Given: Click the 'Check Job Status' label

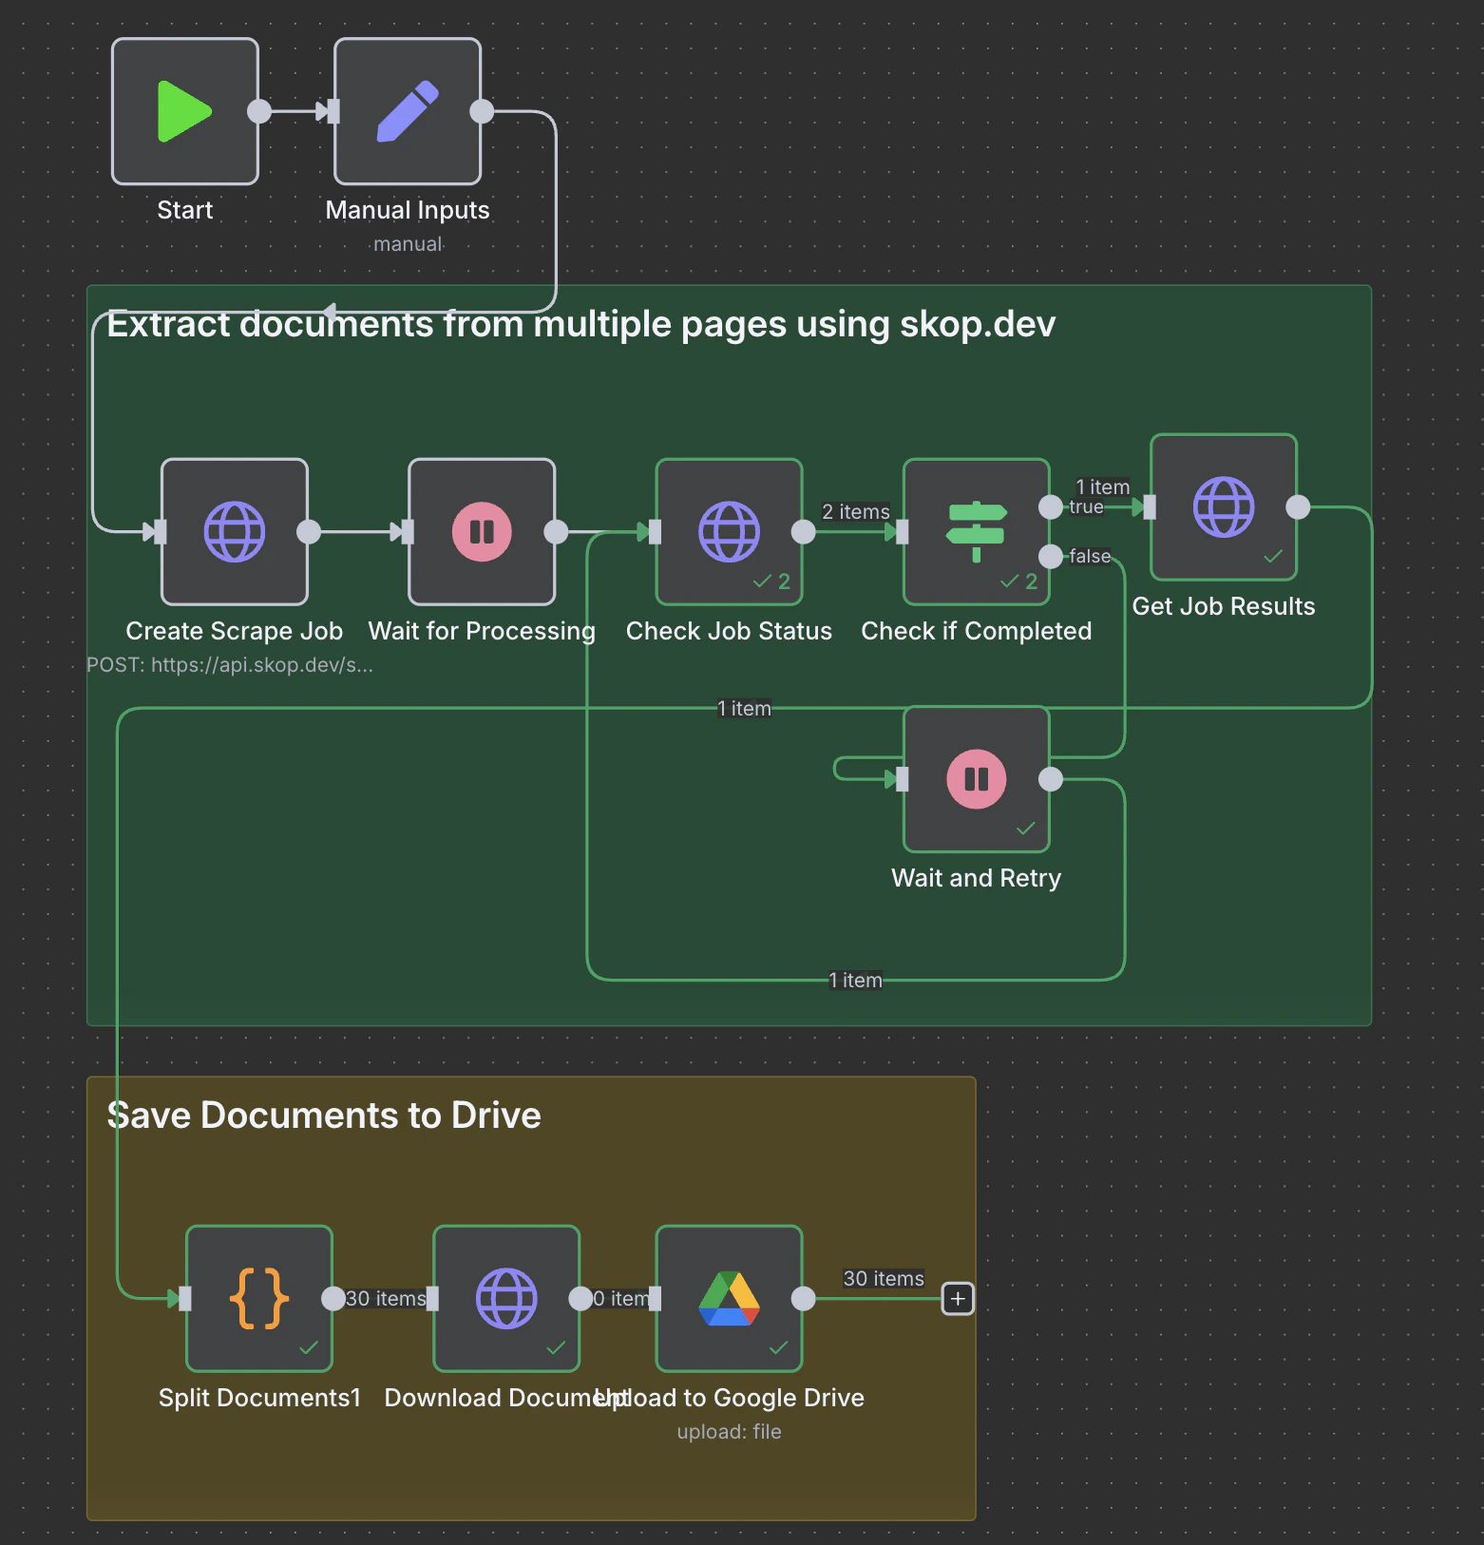Looking at the screenshot, I should click(729, 631).
